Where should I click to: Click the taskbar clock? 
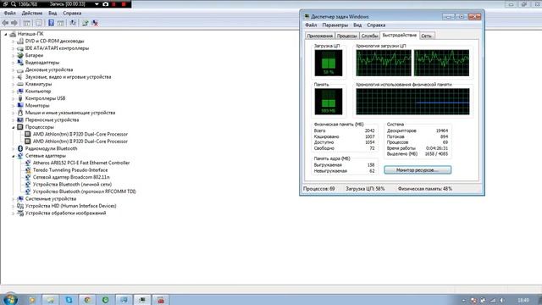click(523, 300)
